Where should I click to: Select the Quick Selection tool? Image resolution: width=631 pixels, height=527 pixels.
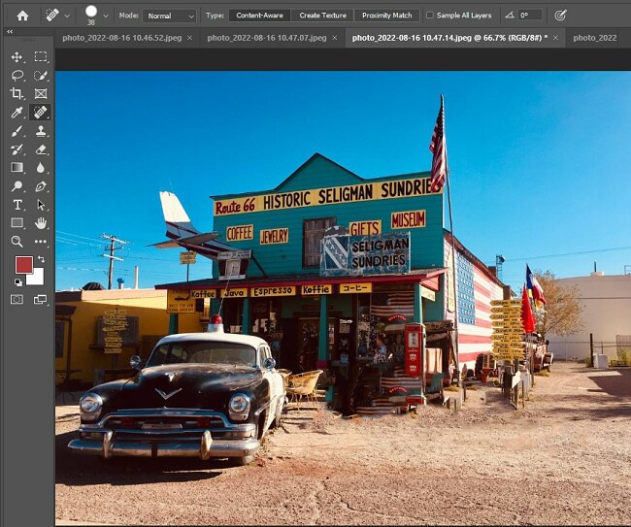(x=40, y=76)
